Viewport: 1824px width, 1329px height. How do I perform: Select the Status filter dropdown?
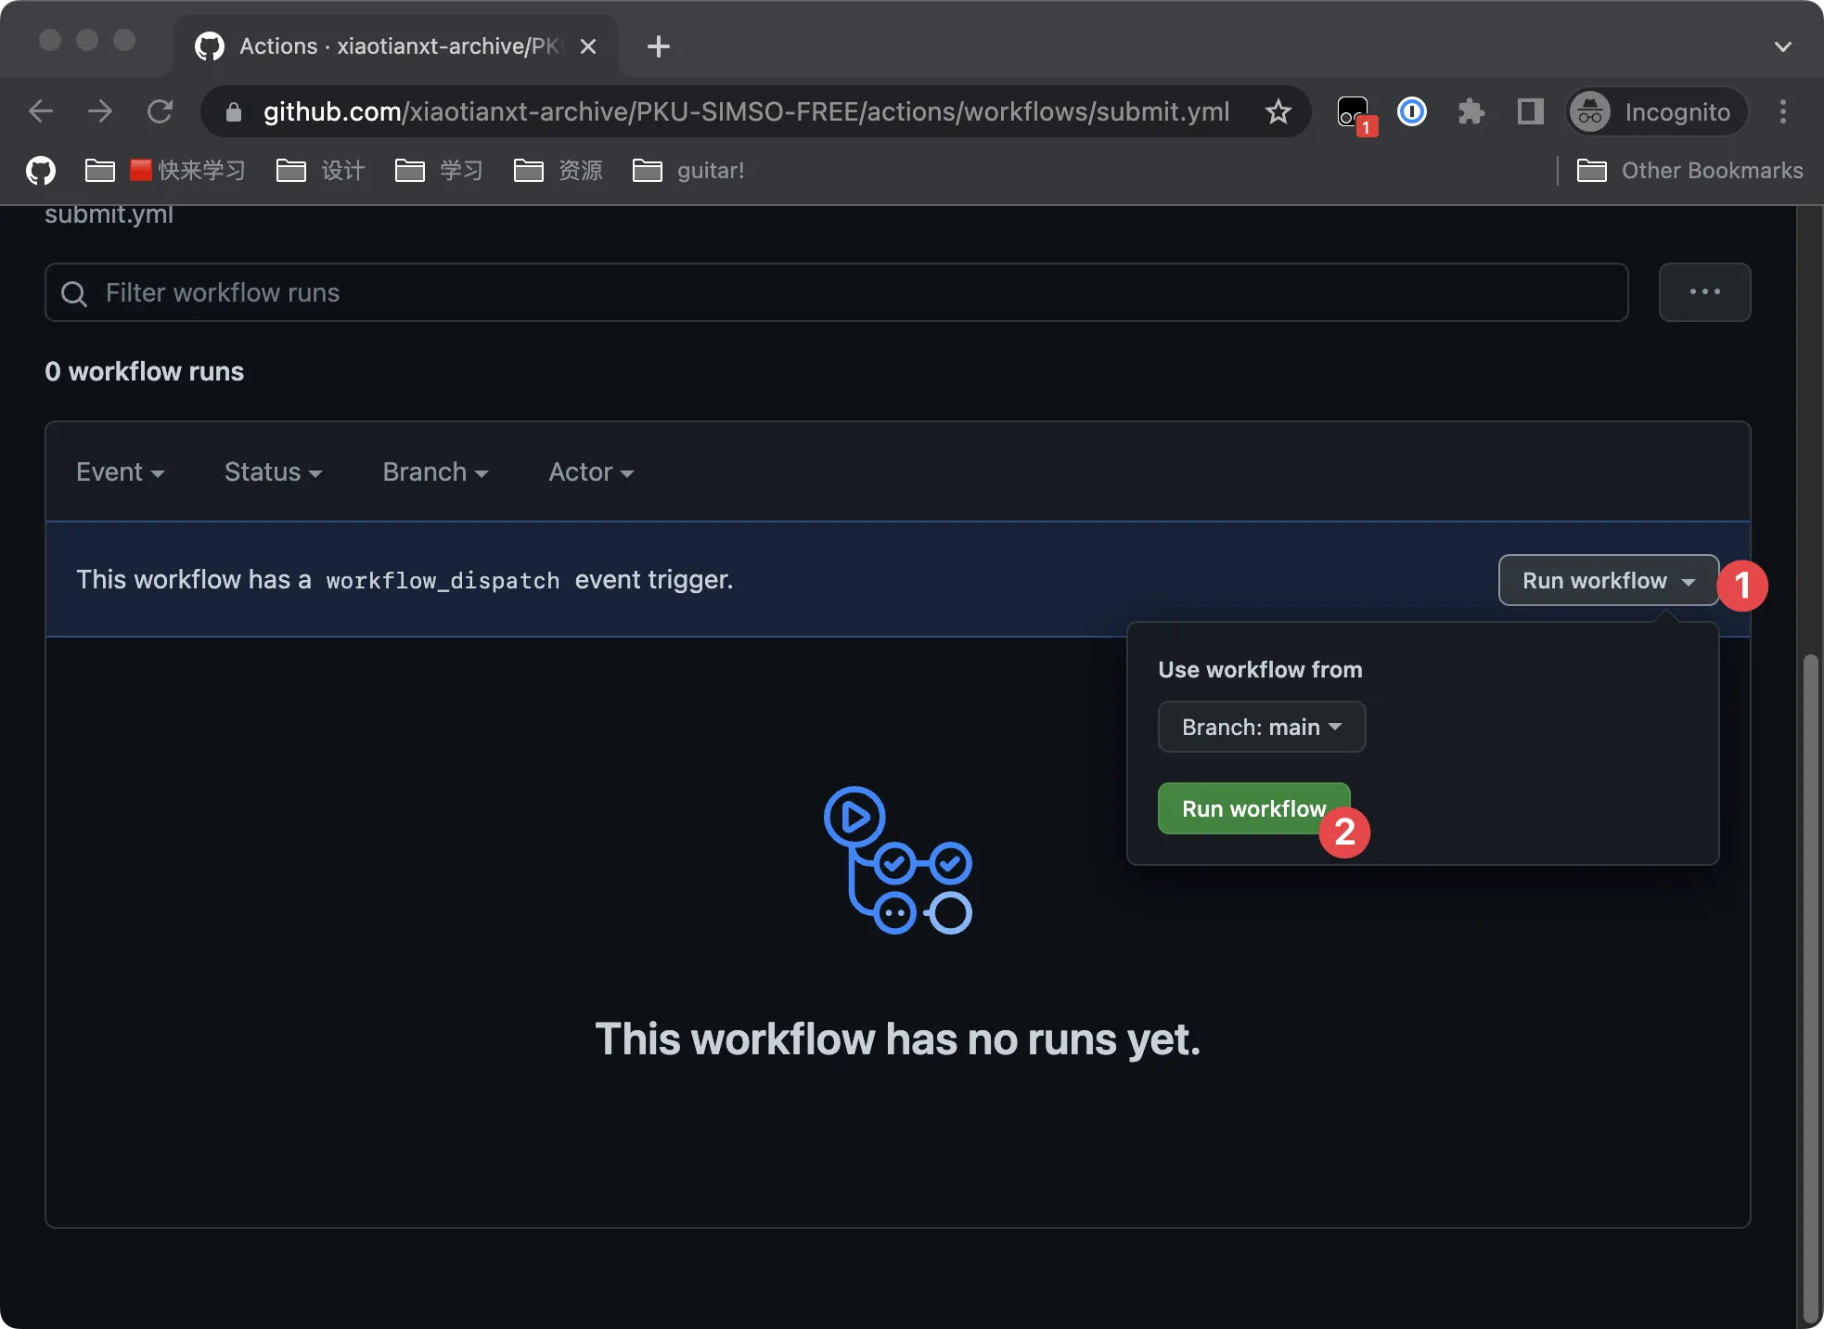[274, 471]
